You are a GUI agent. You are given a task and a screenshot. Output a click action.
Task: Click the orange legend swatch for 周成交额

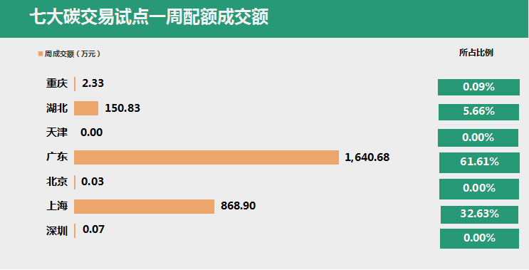click(41, 53)
